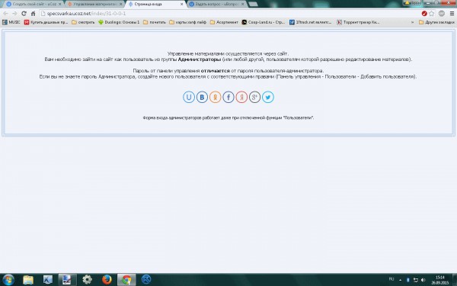Open the 'Duolingo: Основы 1' bookmark
457x286 pixels.
click(x=119, y=22)
